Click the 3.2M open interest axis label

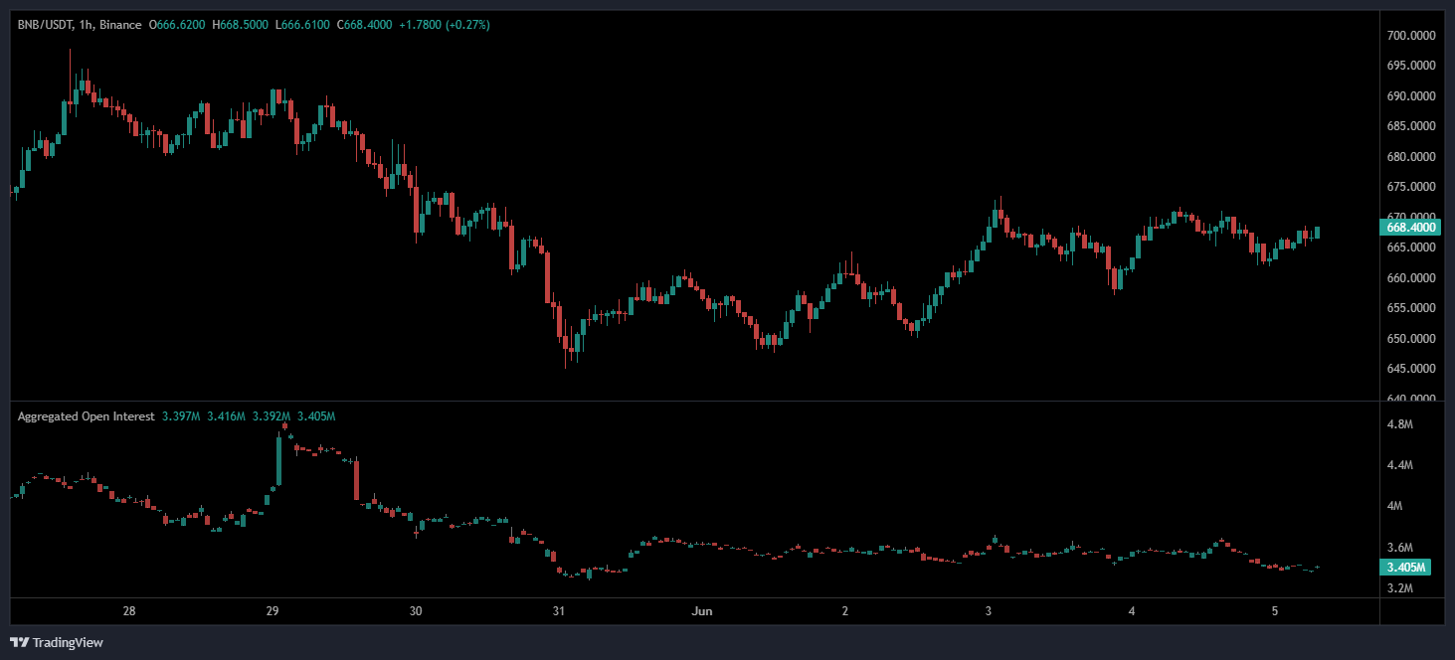pos(1399,588)
